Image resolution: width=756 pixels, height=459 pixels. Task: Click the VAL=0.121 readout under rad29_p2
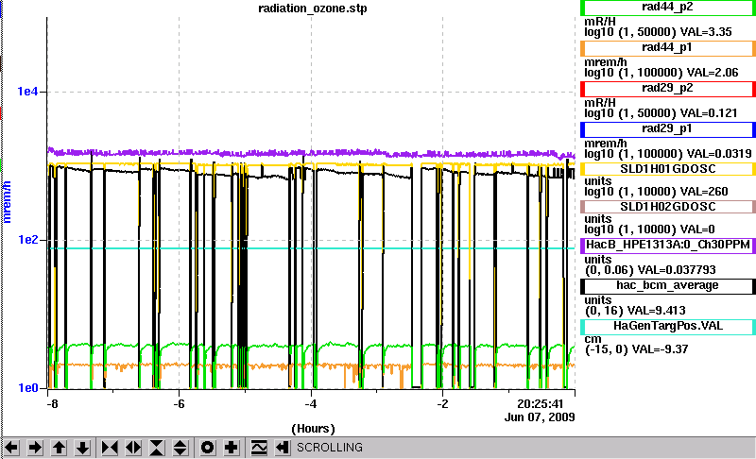coord(709,113)
